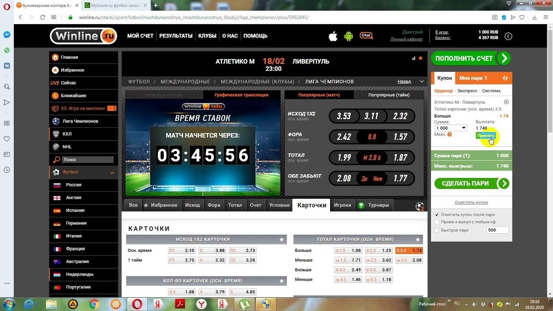The width and height of the screenshot is (553, 311).
Task: Open the Chat support icon
Action: point(366,35)
